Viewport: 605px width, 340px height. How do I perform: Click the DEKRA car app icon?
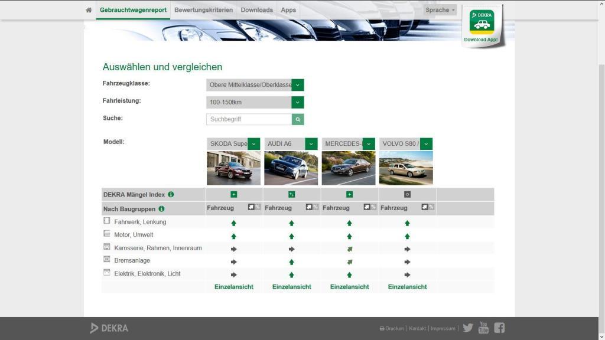(x=482, y=22)
